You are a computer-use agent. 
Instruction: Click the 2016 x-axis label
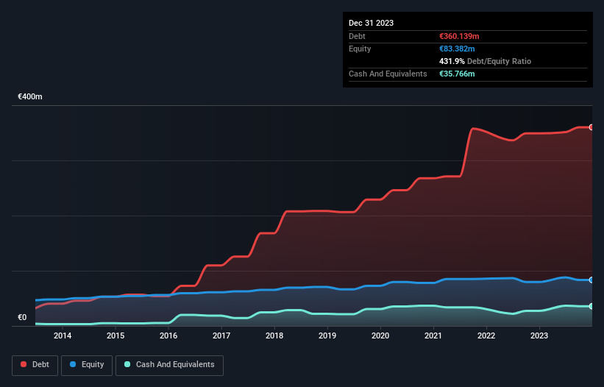tap(168, 335)
